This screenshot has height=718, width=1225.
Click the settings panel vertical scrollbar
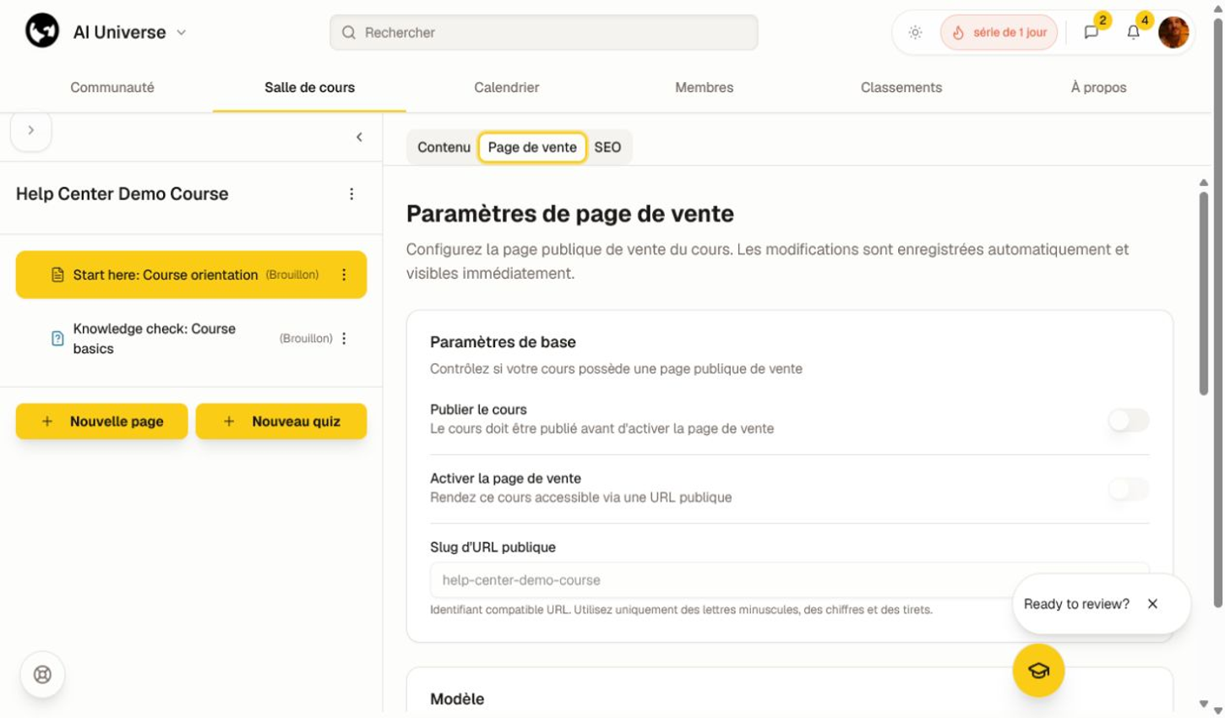point(1203,292)
